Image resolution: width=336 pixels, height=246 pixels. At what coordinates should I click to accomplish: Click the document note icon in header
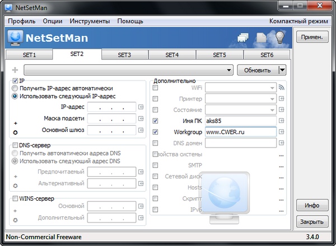point(262,38)
